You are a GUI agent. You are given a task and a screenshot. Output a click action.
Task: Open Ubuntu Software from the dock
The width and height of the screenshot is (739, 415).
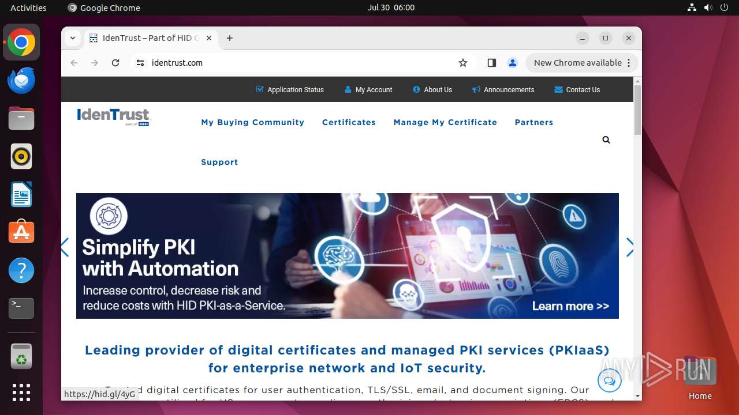tap(21, 232)
